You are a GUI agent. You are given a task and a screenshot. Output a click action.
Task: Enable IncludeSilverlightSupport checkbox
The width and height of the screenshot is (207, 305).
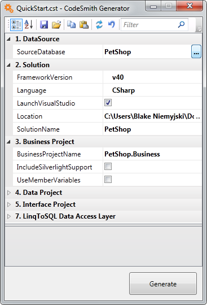108,167
